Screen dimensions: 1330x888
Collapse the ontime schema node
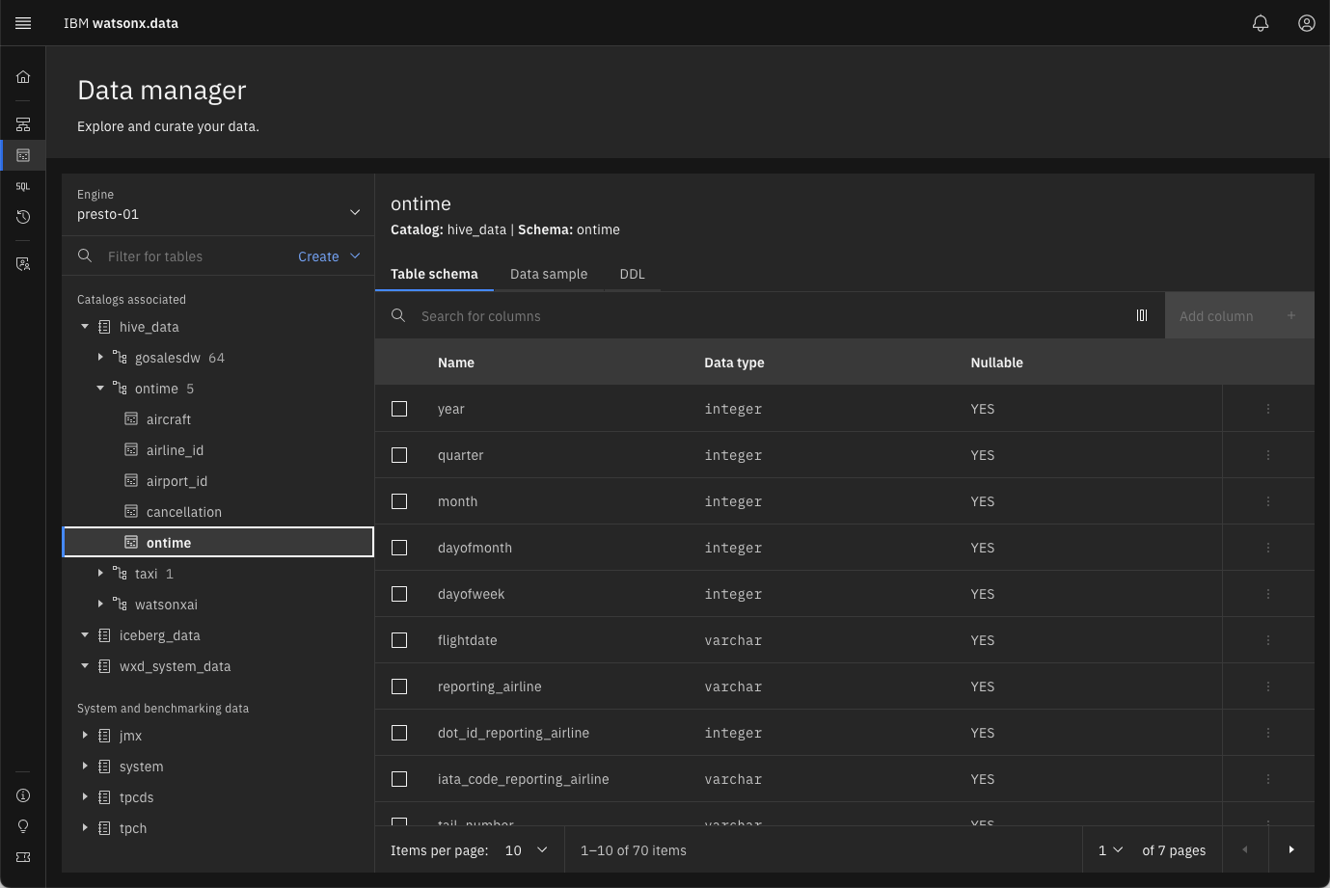[x=100, y=389]
